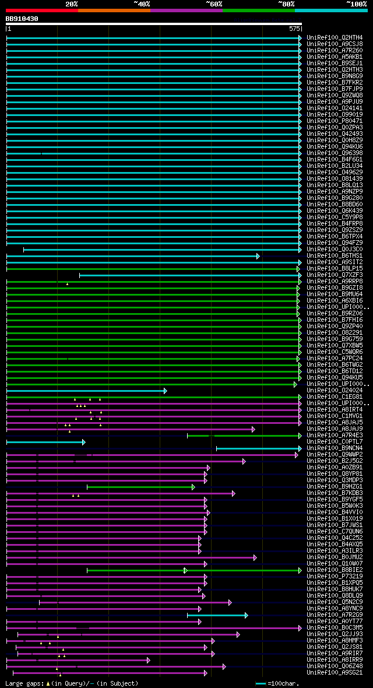This screenshot has height=688, width=373.
Task: Select the UniRef100_A8IRR9 label
Action: click(x=335, y=659)
